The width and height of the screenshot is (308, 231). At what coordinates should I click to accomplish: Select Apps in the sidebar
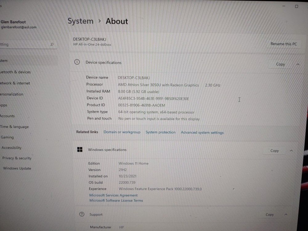(x=3, y=105)
